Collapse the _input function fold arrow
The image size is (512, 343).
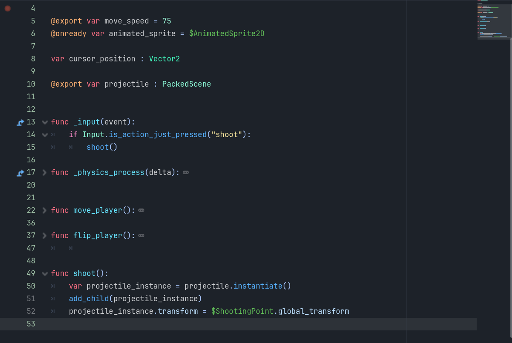coord(44,122)
